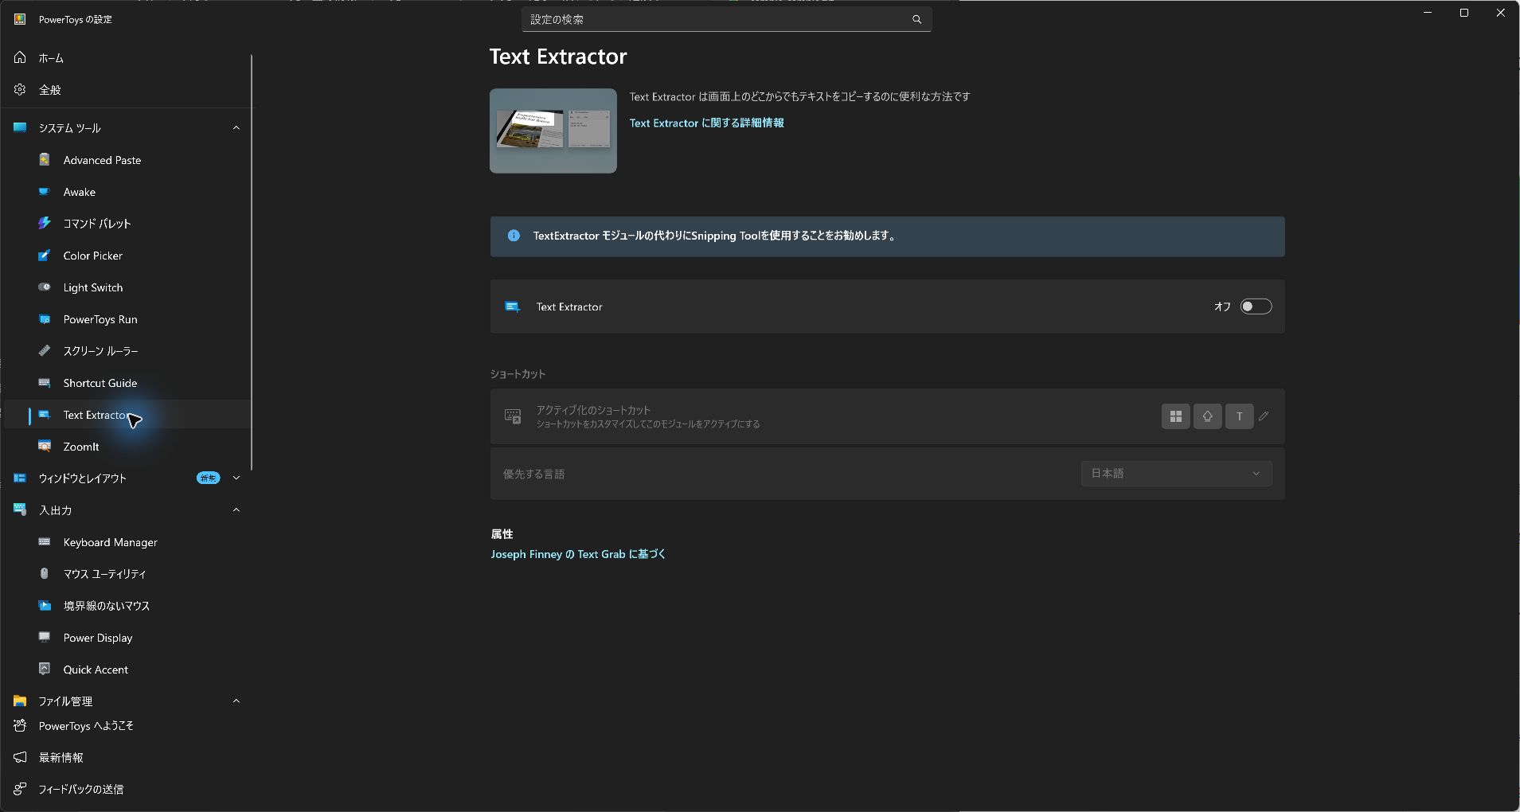Open Text Extractor に関する詳細情報 link
1520x812 pixels.
706,123
